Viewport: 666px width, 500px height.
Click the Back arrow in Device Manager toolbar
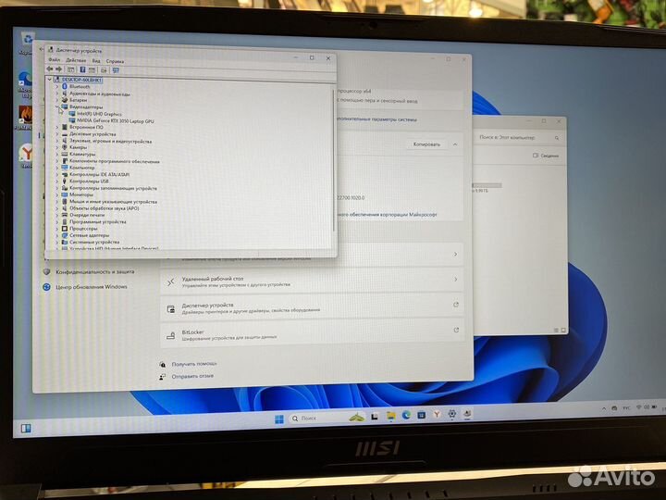(51, 69)
